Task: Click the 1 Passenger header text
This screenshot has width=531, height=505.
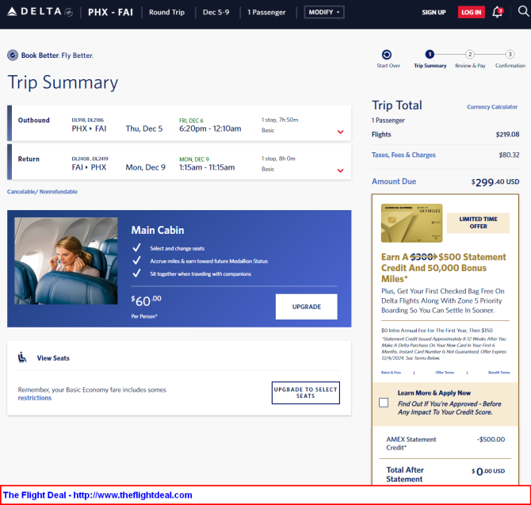Action: 266,12
